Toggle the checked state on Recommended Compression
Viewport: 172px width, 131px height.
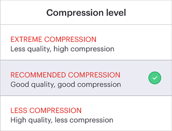[x=155, y=78]
